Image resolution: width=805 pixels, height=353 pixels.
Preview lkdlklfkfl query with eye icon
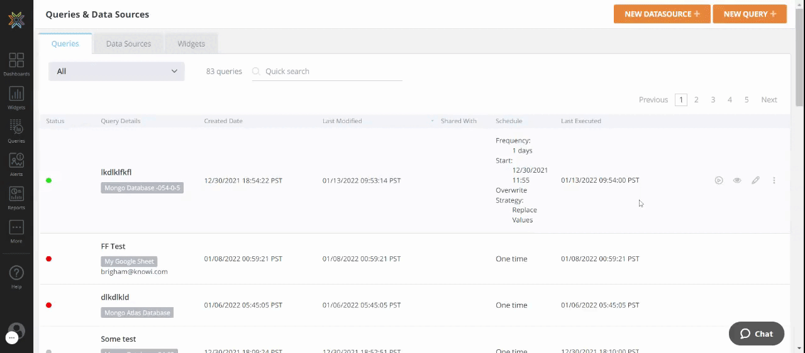[737, 180]
